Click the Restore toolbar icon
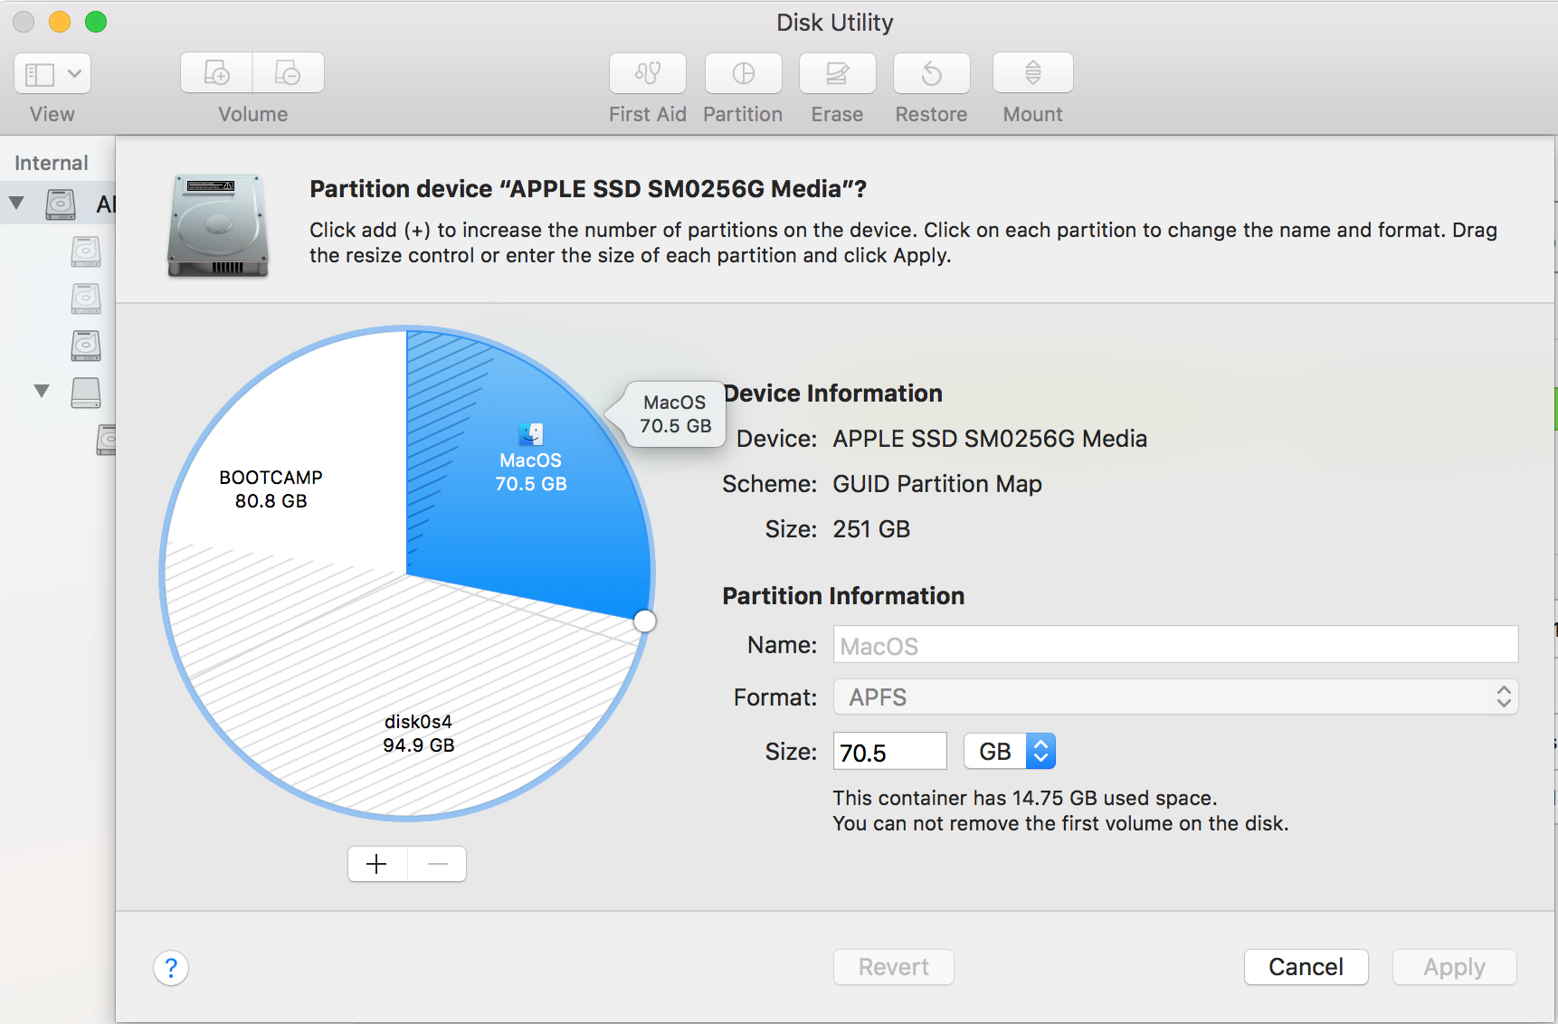Viewport: 1558px width, 1024px height. pos(932,73)
